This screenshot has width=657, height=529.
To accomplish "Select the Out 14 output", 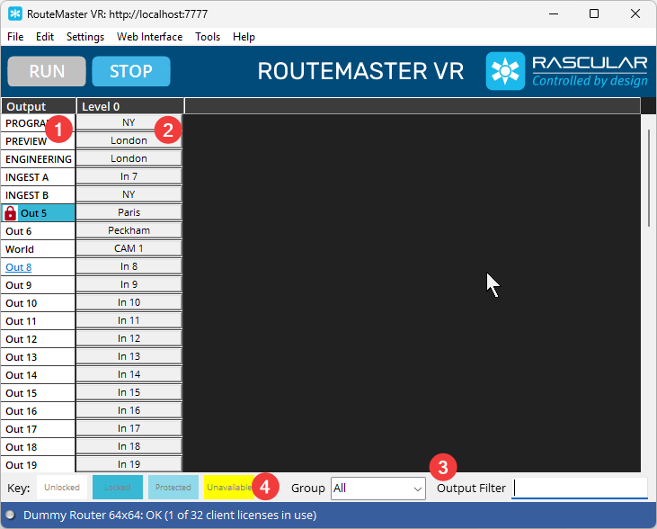I will pyautogui.click(x=38, y=375).
